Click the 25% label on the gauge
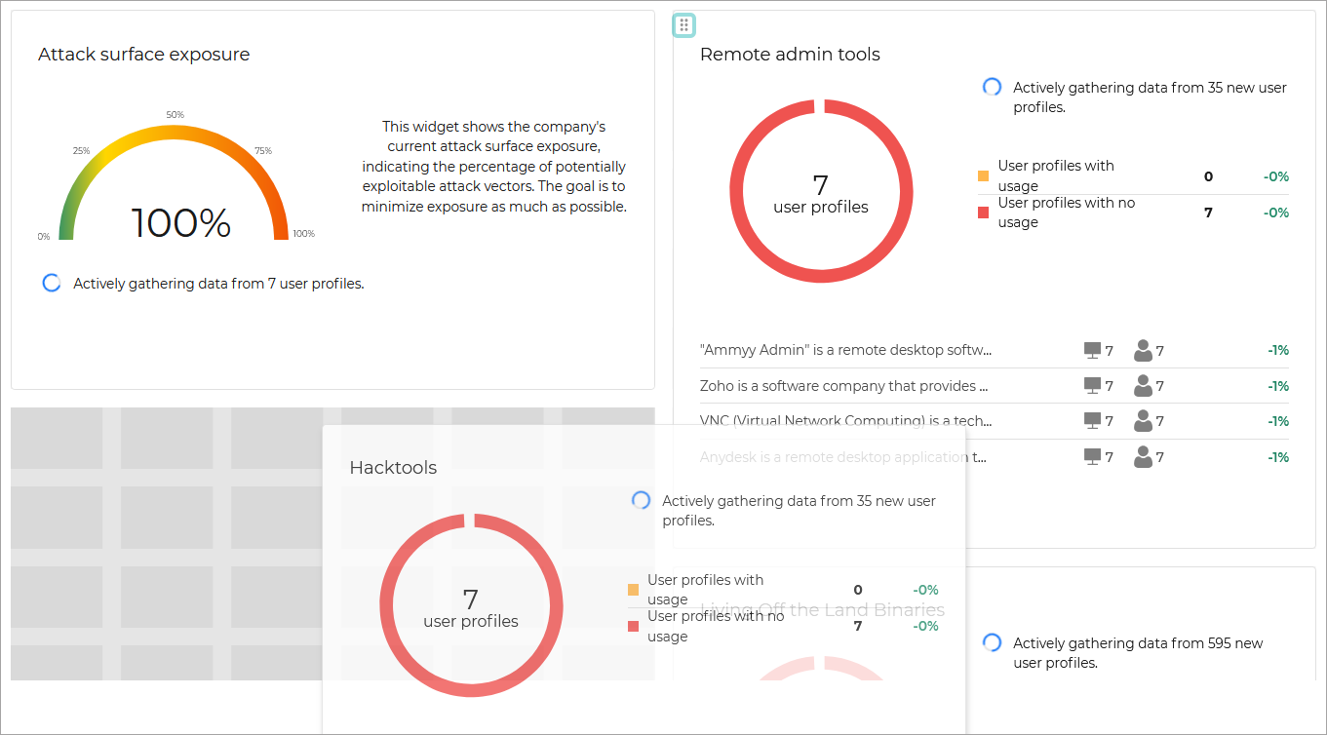Image resolution: width=1327 pixels, height=735 pixels. [x=81, y=151]
